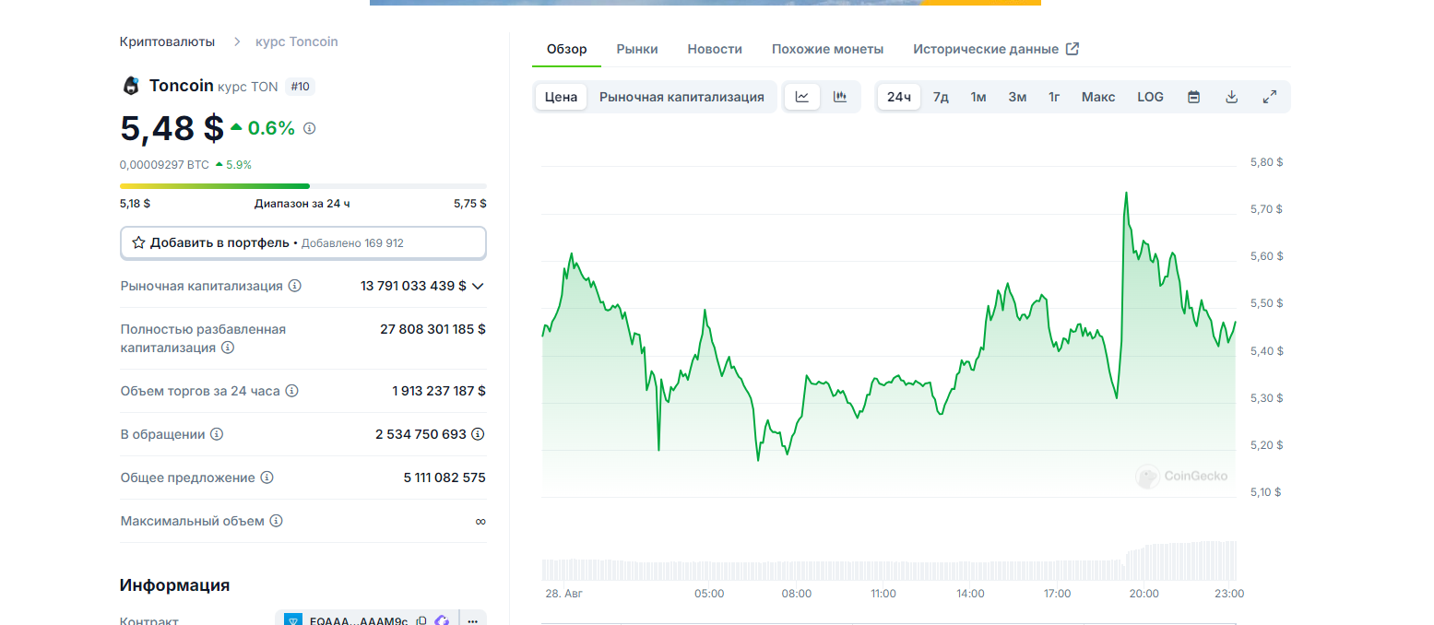
Task: Toggle chart to Цена mode
Action: (x=561, y=97)
